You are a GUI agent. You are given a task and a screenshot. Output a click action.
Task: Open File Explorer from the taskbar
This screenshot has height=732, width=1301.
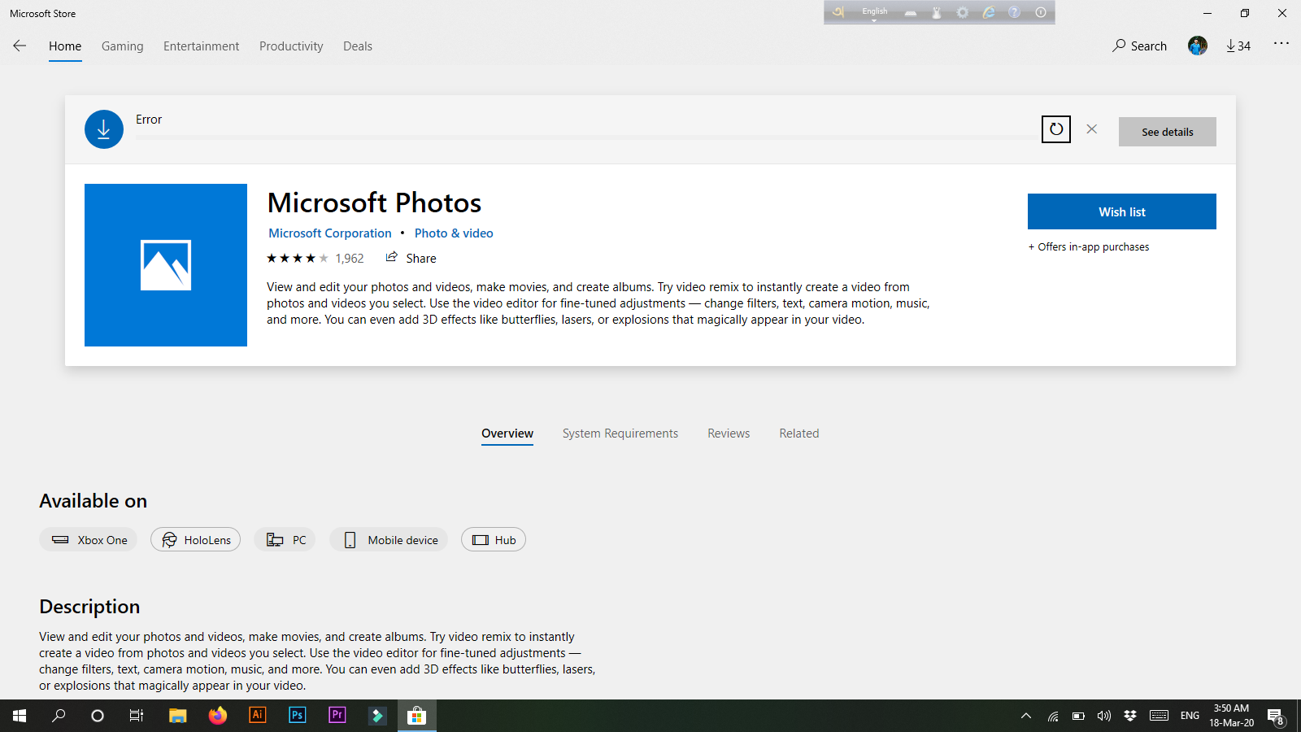[x=177, y=716]
